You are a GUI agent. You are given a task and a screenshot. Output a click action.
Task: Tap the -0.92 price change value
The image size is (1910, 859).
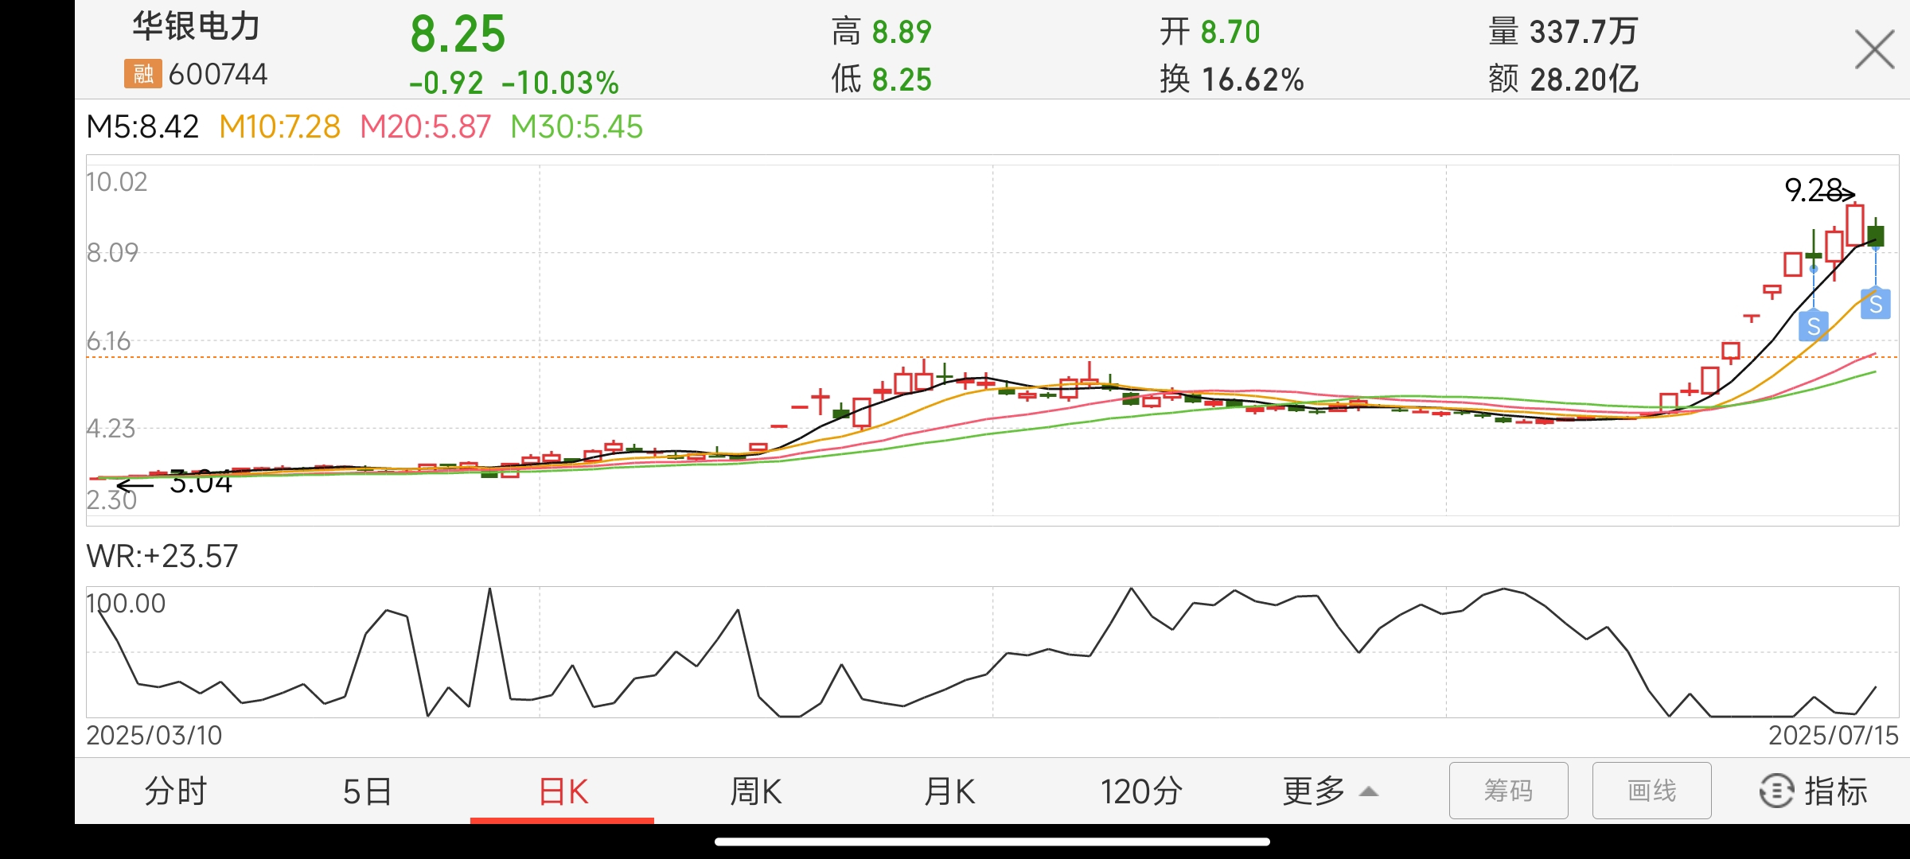[446, 82]
